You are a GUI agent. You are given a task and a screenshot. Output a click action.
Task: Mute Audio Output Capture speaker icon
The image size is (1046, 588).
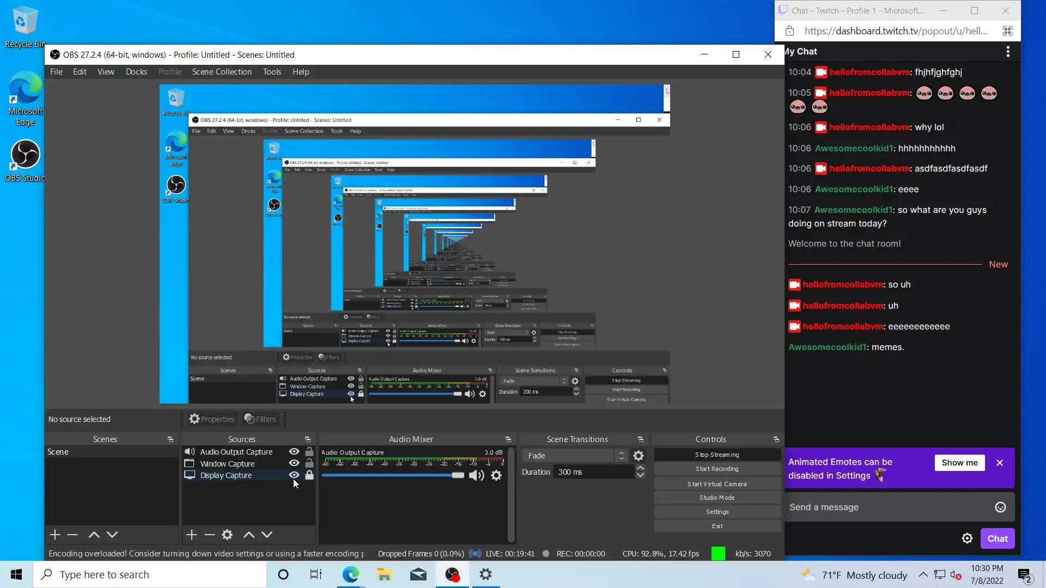[x=476, y=475]
